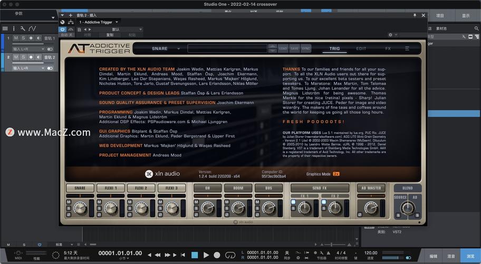
Task: Expand the 参数 parameter dropdown arrow
Action: click(x=53, y=17)
